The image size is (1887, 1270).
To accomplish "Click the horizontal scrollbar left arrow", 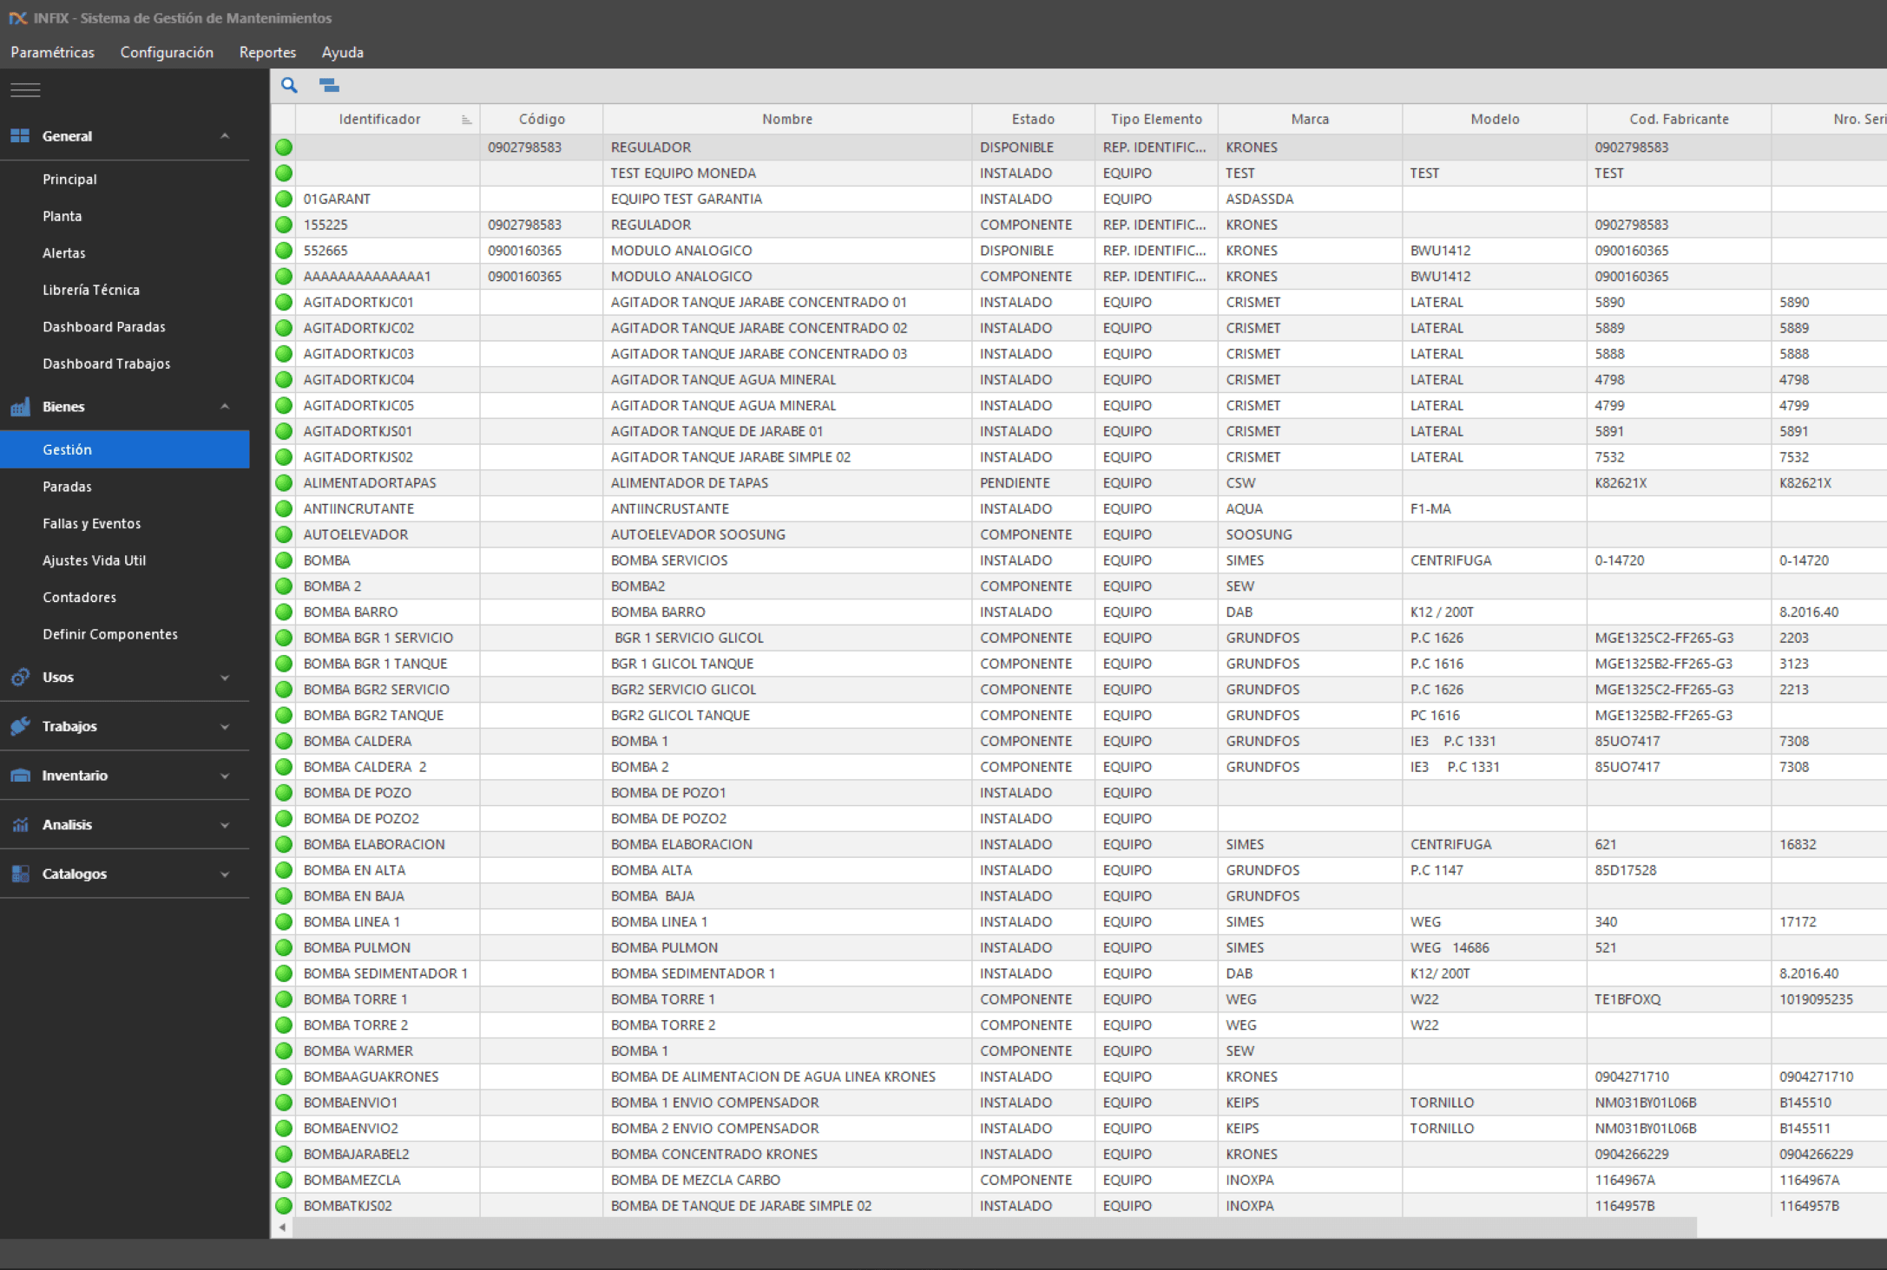I will point(282,1227).
